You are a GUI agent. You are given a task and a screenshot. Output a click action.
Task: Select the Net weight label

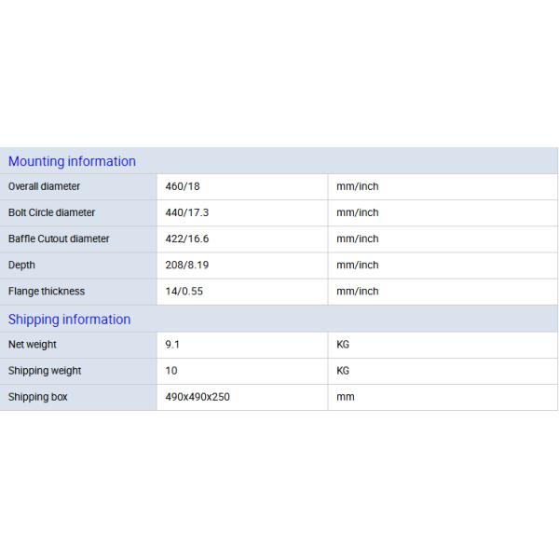[33, 345]
